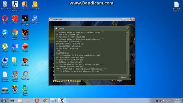Open the Action! desktop shortcut
The image size is (183, 103).
(x=25, y=47)
